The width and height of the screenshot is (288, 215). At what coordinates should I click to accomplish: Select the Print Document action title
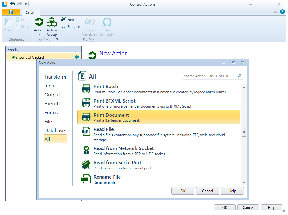point(111,115)
